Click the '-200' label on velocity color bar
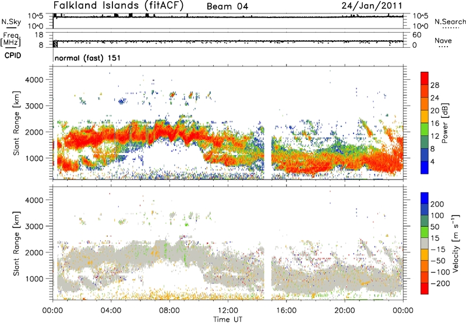Screen dimensions: 466x323 [x=440, y=283]
